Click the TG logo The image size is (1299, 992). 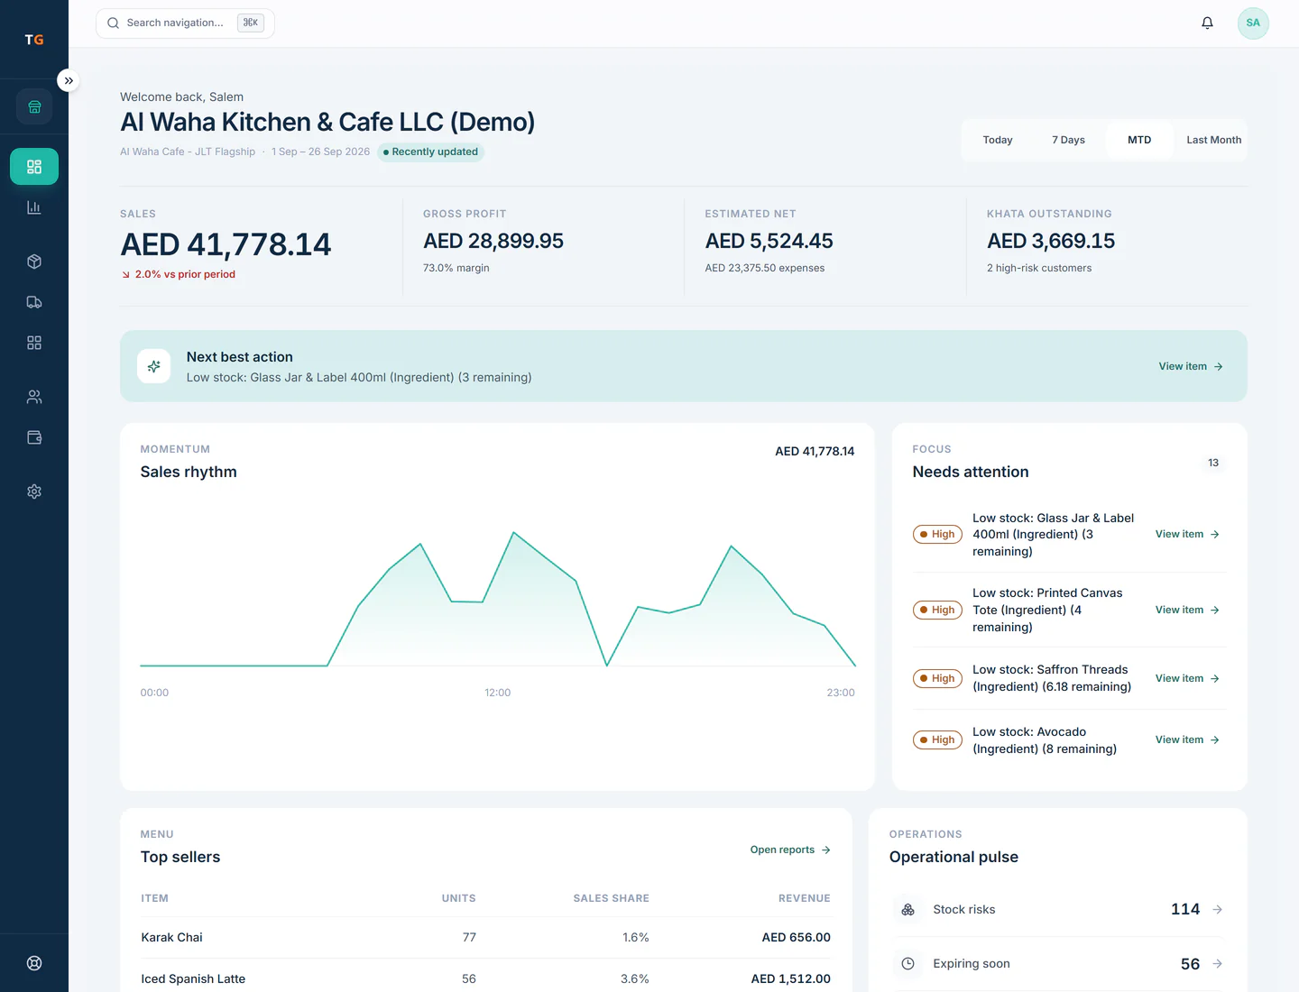(x=34, y=40)
